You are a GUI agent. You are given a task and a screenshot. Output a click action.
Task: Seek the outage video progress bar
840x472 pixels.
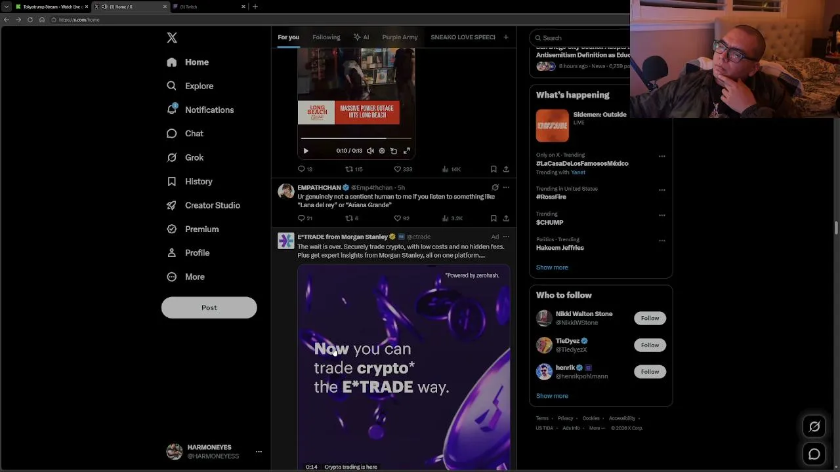(x=356, y=138)
